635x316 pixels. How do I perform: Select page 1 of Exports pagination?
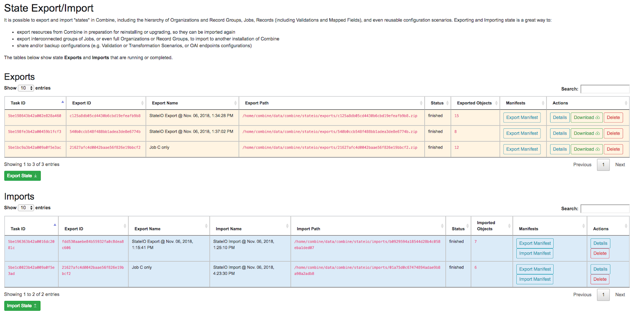click(x=603, y=165)
